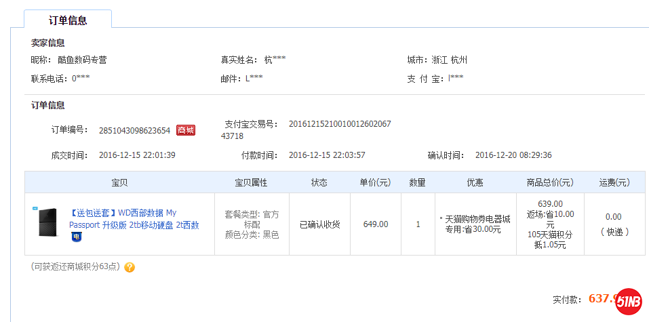Click the 商品总价(元) column header
The width and height of the screenshot is (649, 322).
tap(550, 182)
